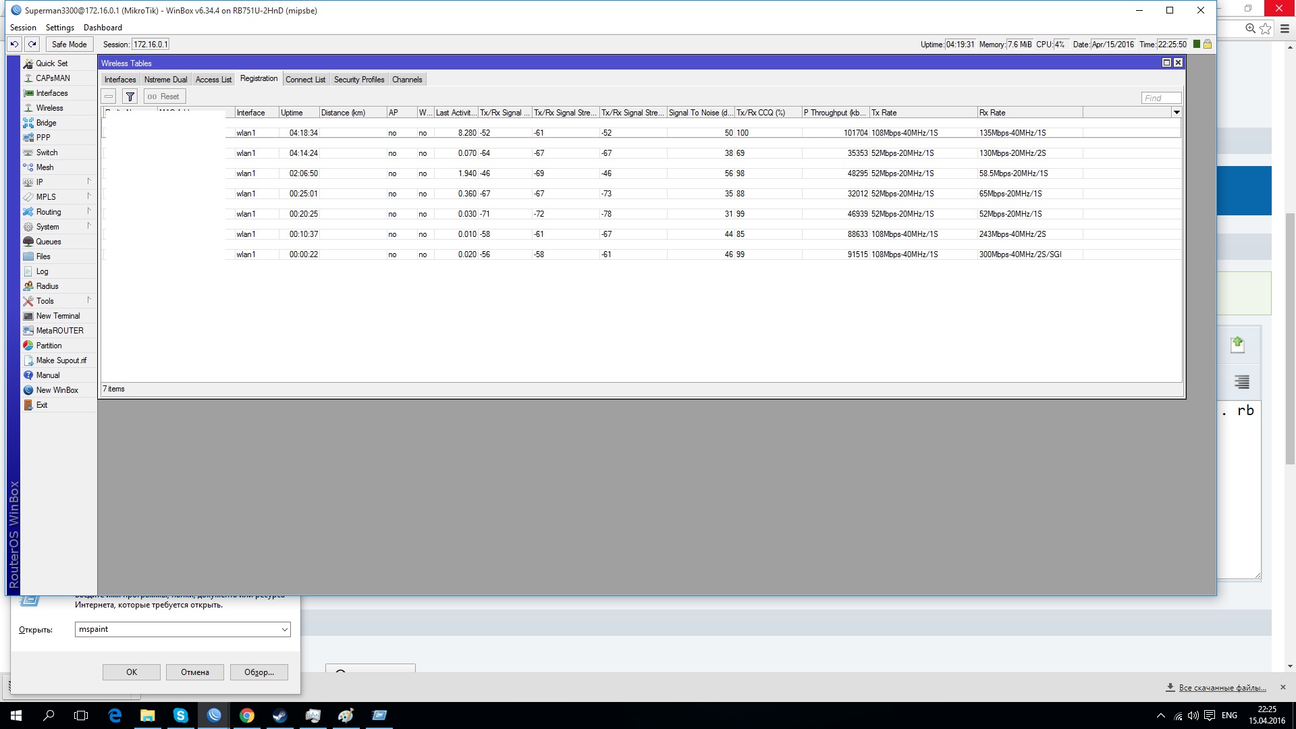This screenshot has height=729, width=1296.
Task: Open the Settings menu
Action: tap(59, 28)
